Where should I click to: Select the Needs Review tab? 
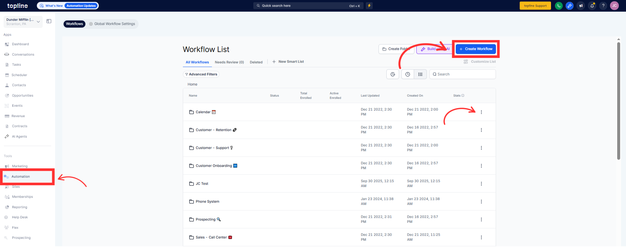[x=229, y=62]
